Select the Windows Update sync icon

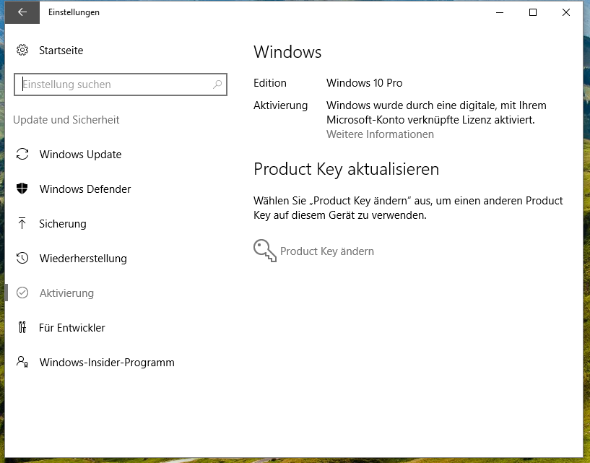[22, 154]
